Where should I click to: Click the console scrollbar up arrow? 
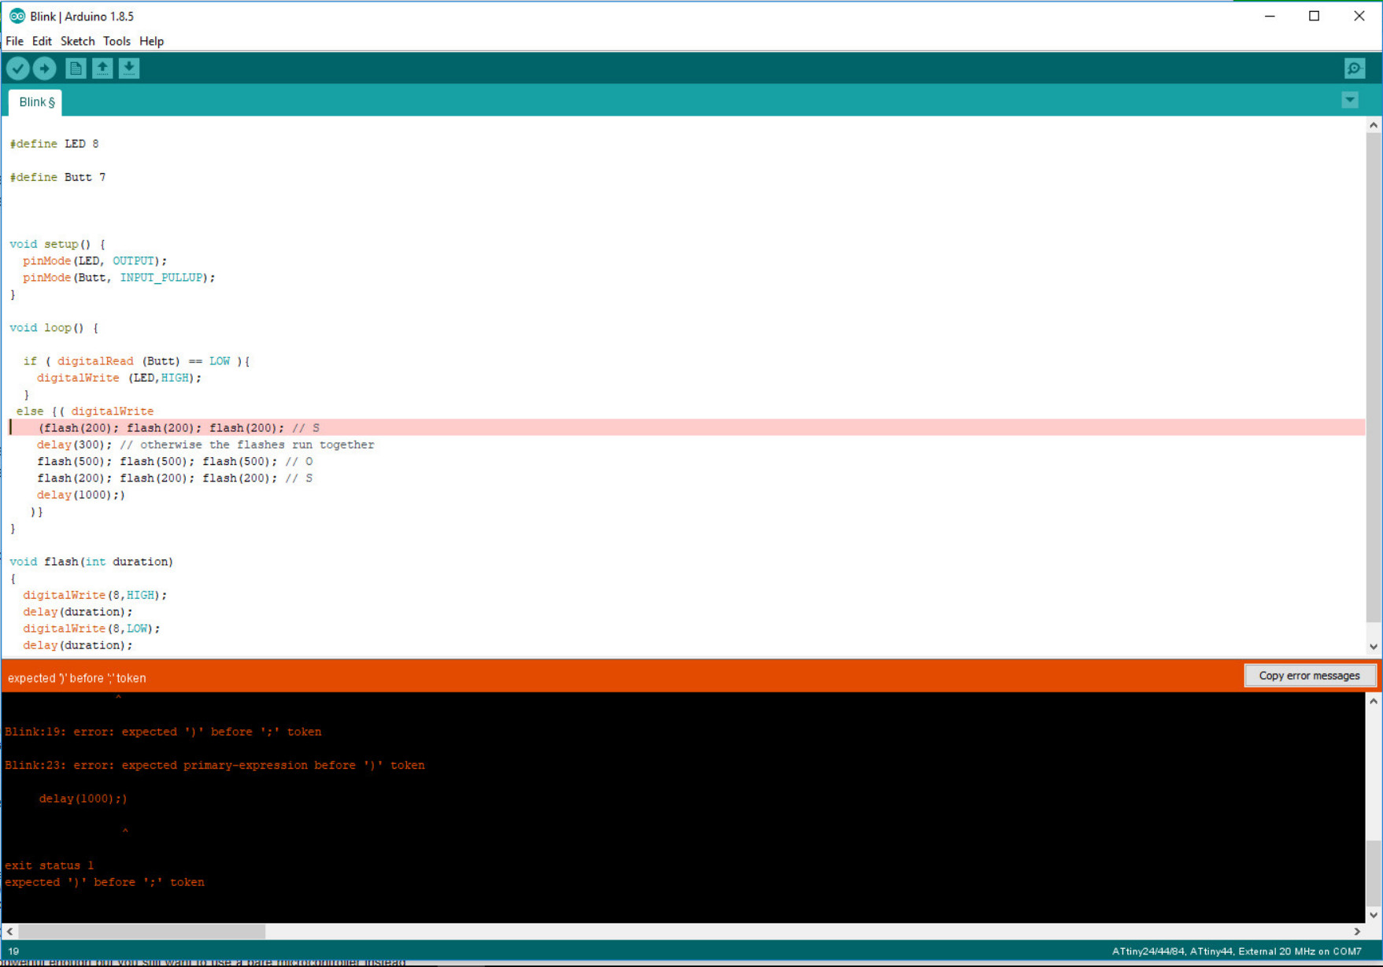pyautogui.click(x=1374, y=701)
